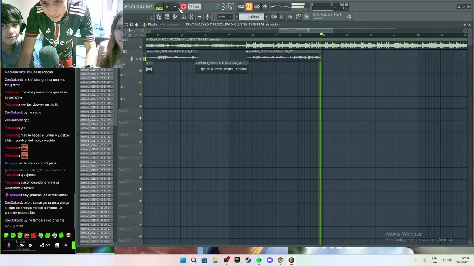
Task: Open Google Chrome from the taskbar
Action: 281,260
